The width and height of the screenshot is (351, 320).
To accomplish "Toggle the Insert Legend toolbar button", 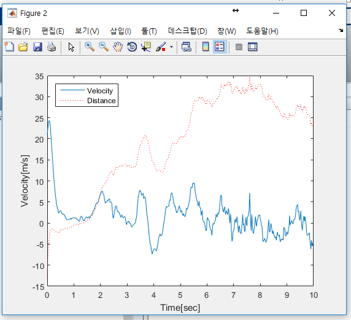I will click(x=220, y=47).
